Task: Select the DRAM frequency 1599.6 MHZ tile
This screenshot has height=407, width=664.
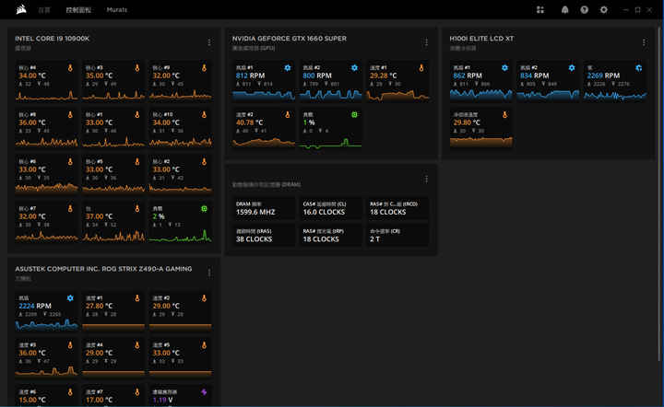Action: point(264,208)
